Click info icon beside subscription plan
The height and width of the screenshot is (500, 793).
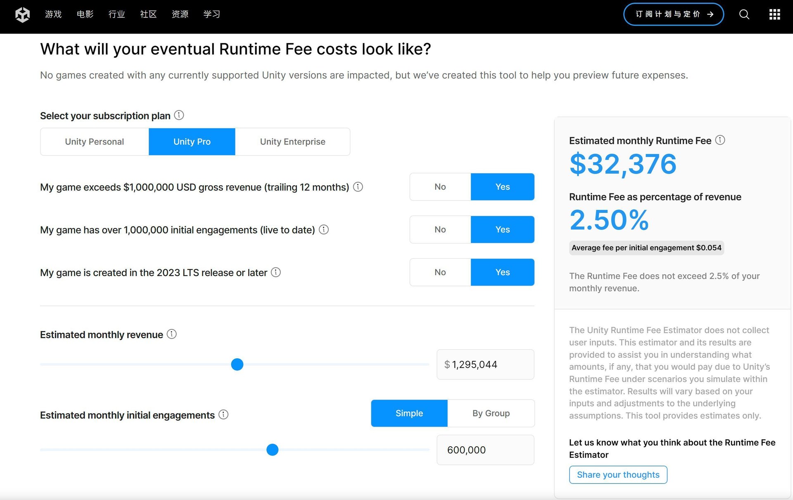pos(179,115)
